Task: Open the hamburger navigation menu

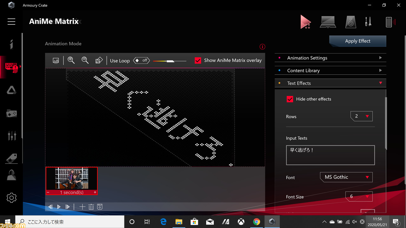Action: [11, 21]
